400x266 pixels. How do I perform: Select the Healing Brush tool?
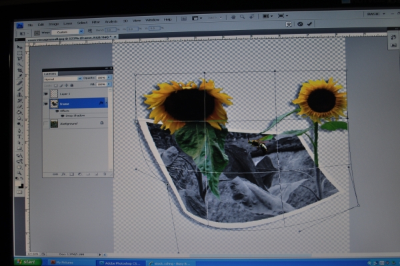[x=19, y=83]
